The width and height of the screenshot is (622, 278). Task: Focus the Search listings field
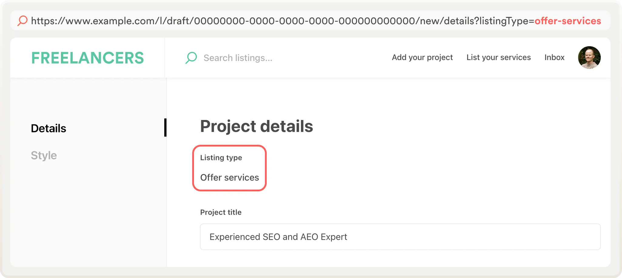click(238, 58)
